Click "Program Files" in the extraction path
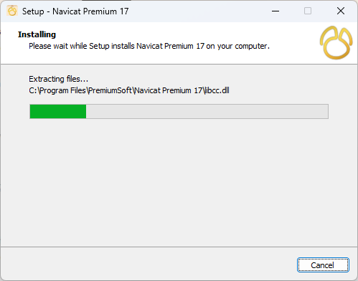 [x=62, y=90]
